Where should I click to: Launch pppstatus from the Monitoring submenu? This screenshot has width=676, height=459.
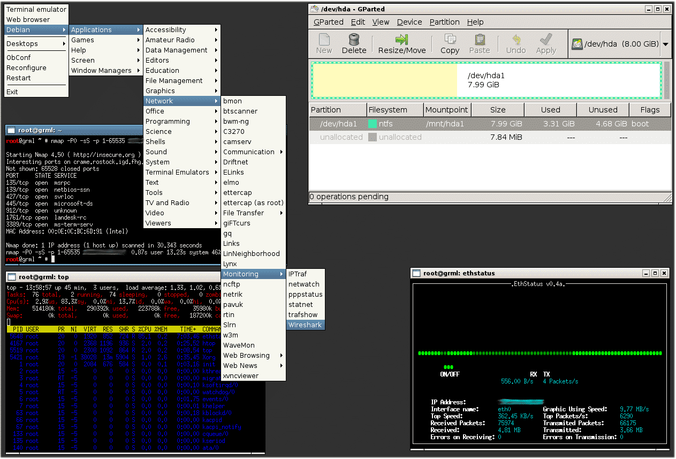point(305,295)
